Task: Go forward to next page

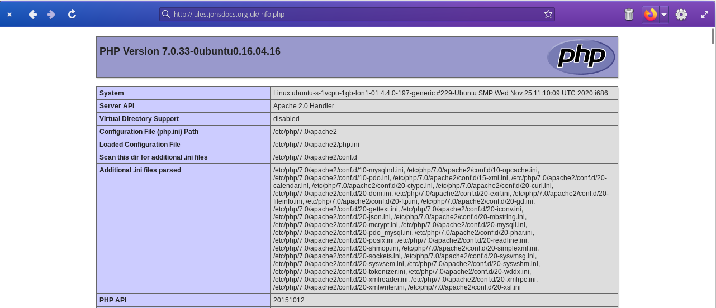Action: [51, 15]
